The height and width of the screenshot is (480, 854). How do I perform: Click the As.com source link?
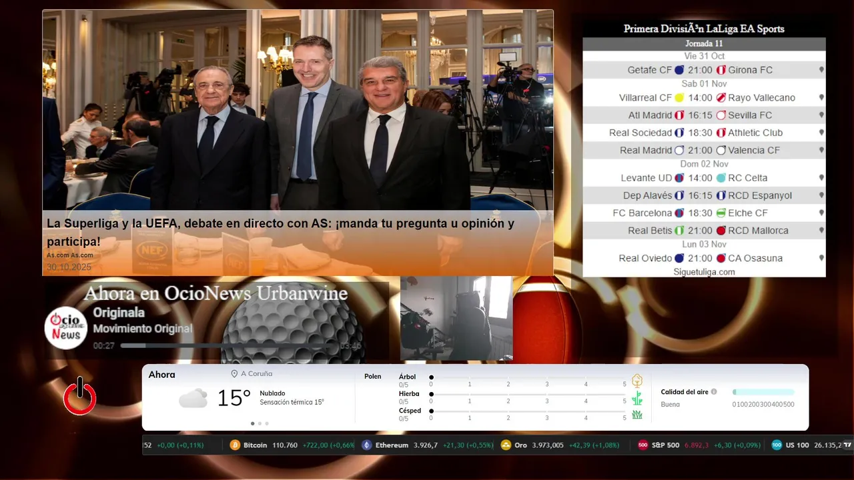pos(70,255)
